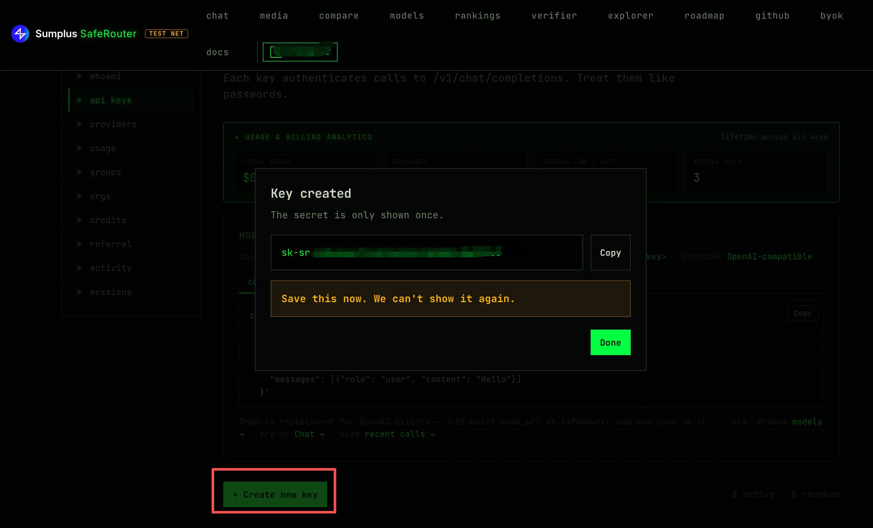Go to byok nav item

[832, 15]
